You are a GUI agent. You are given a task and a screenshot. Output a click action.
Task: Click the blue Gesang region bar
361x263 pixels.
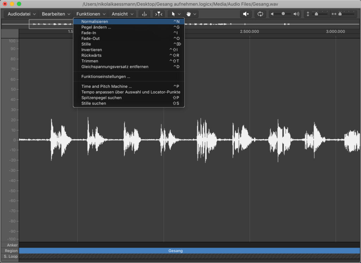click(189, 251)
